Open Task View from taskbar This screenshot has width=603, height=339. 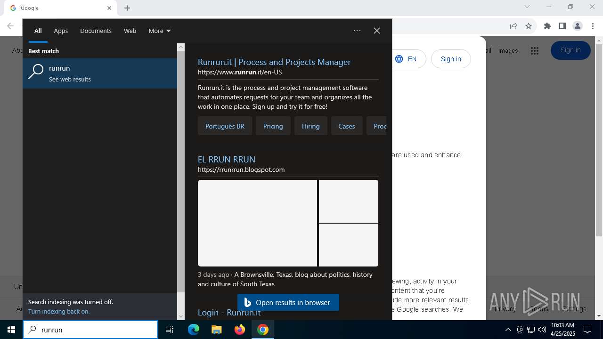[x=170, y=330]
